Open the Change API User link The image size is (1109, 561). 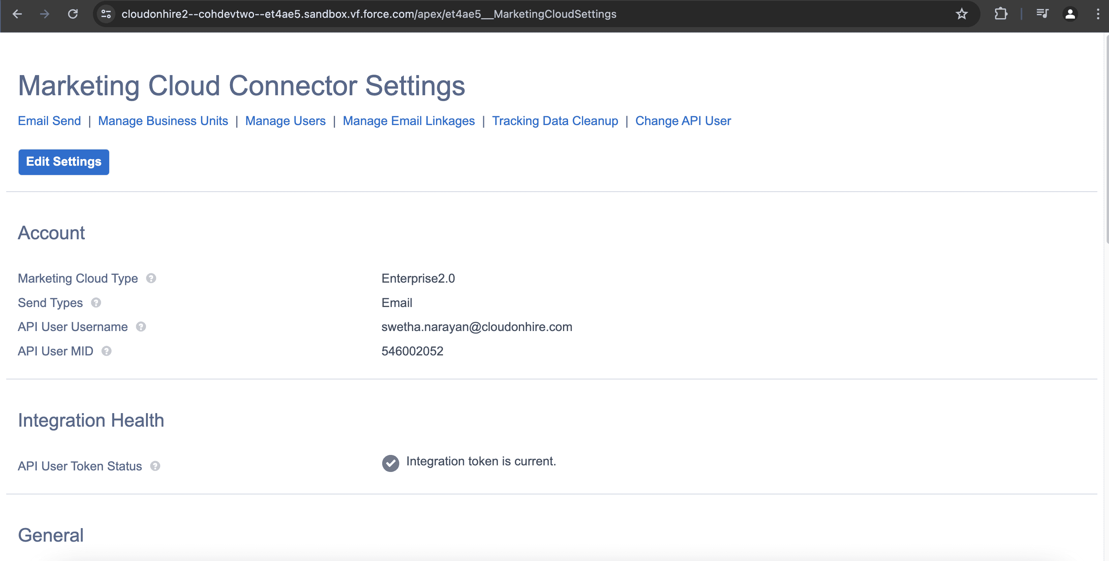(683, 121)
